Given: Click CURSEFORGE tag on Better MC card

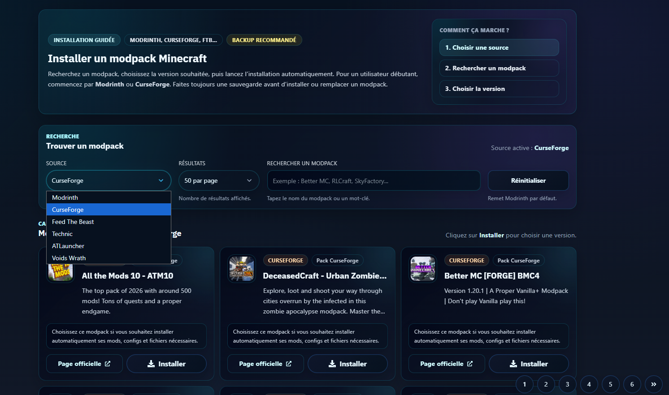Looking at the screenshot, I should click(x=467, y=260).
